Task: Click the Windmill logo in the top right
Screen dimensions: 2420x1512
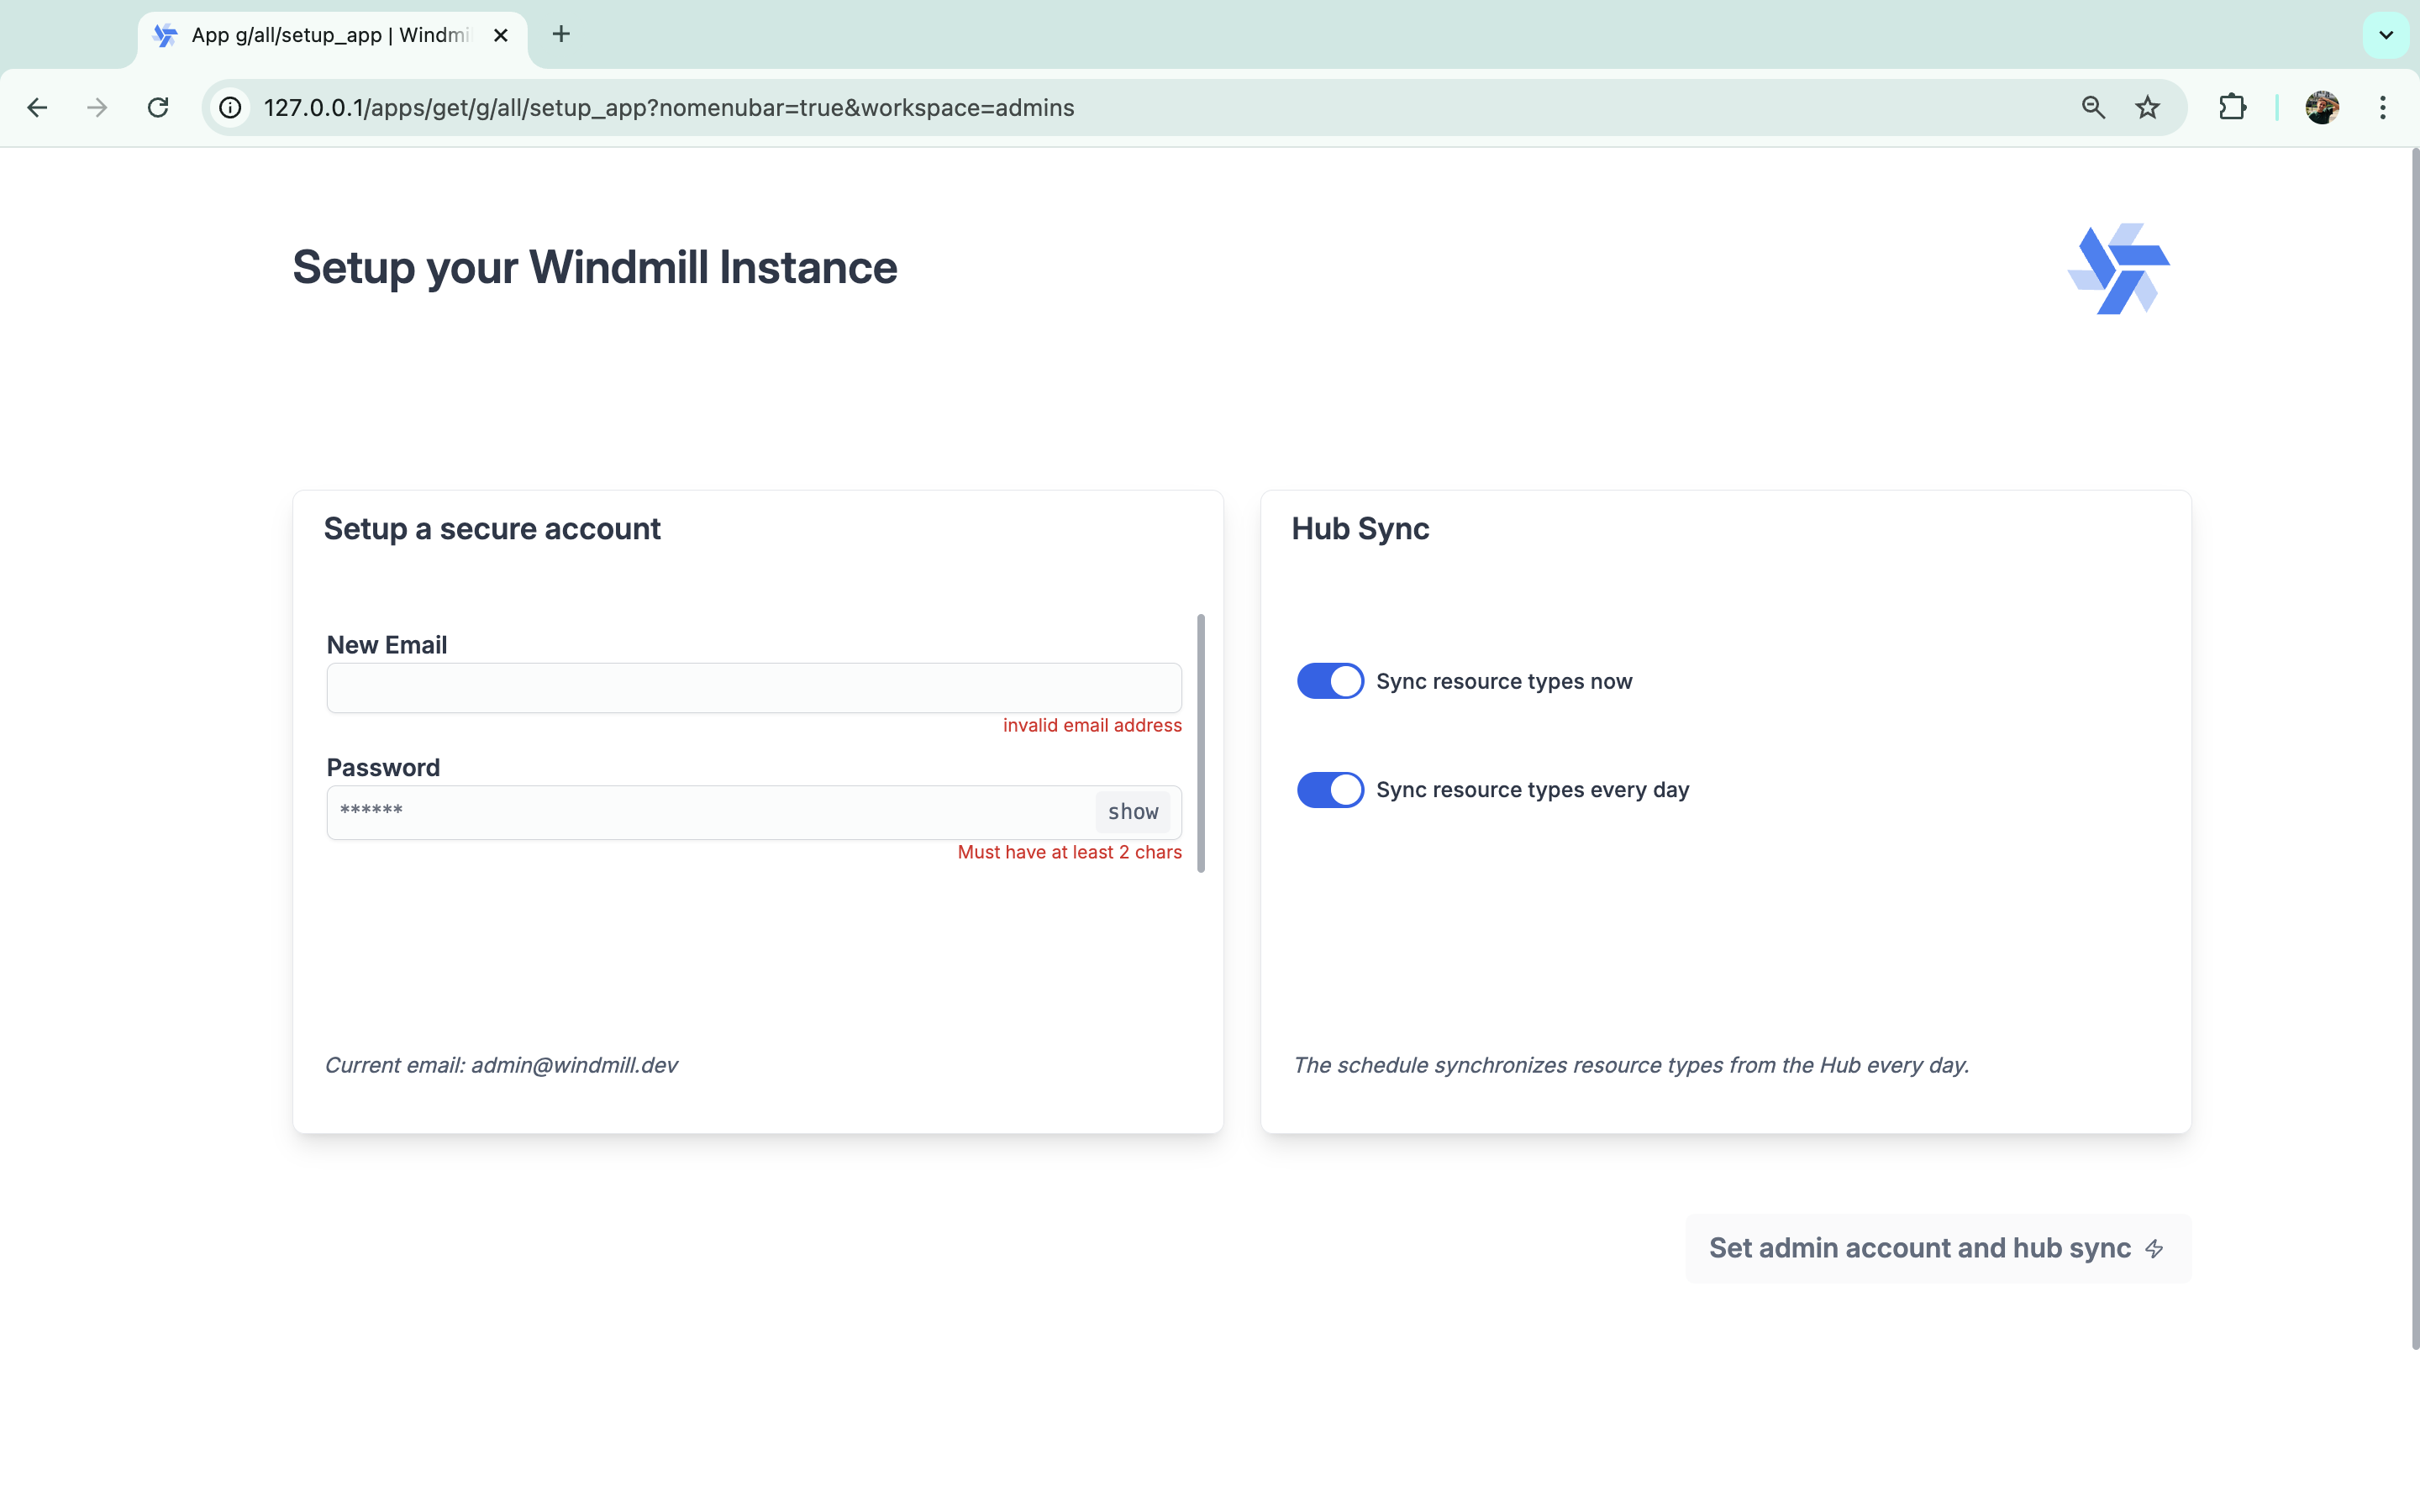Action: [x=2118, y=269]
